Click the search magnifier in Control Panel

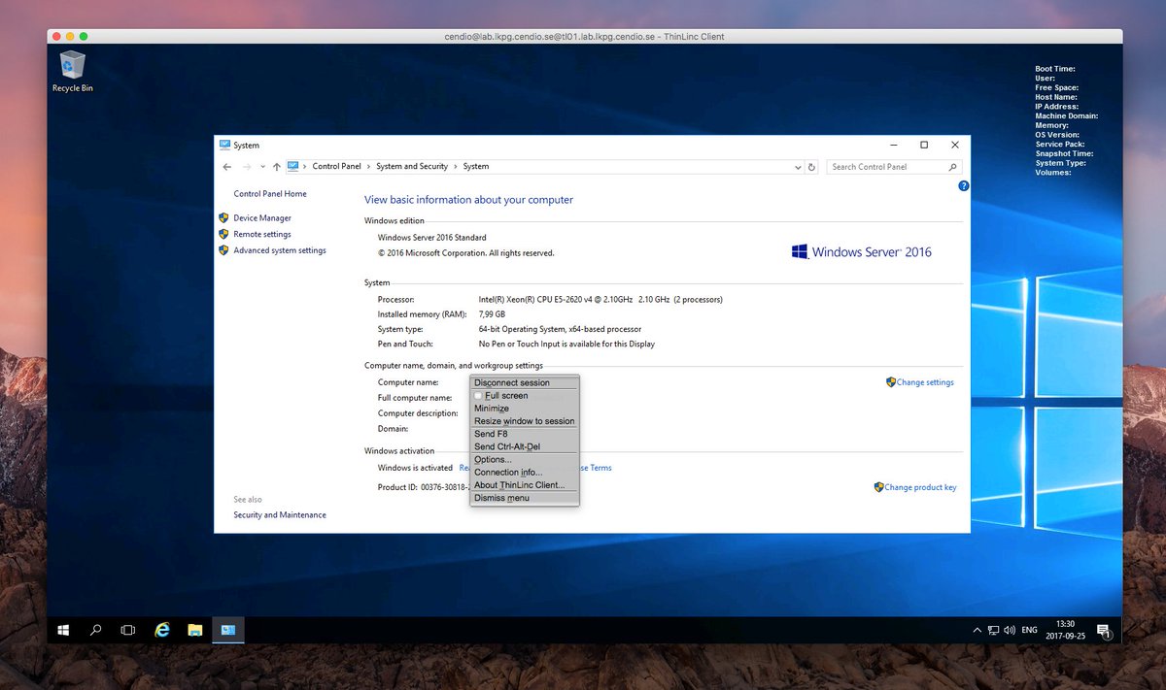click(x=953, y=167)
